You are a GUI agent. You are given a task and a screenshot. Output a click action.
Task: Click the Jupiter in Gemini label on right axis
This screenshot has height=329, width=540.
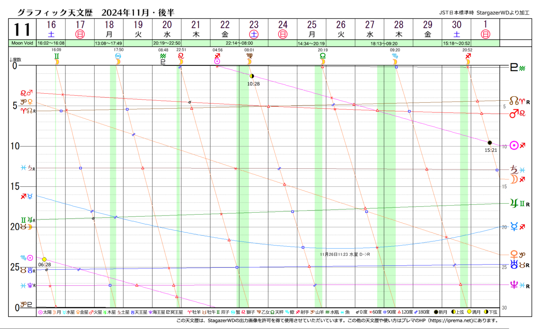coord(519,203)
